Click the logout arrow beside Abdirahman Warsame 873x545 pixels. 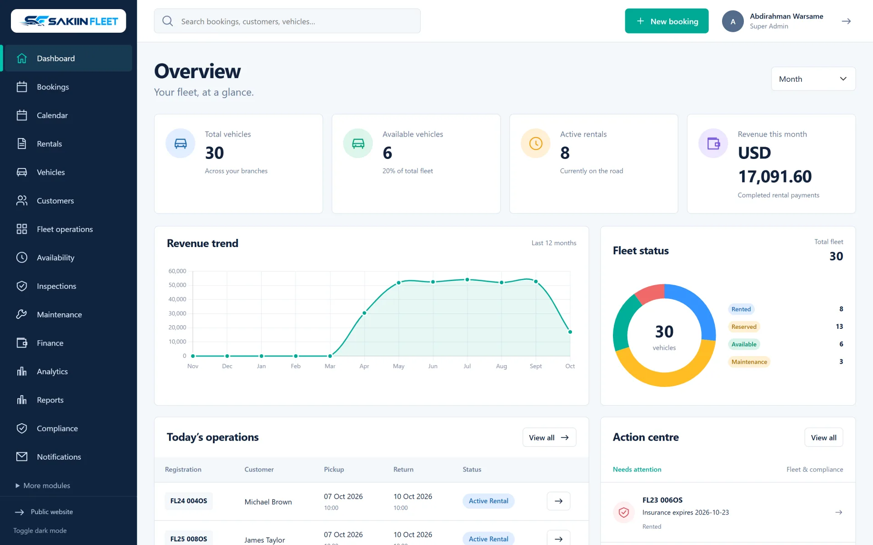click(x=846, y=21)
